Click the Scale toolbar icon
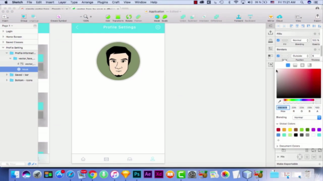This screenshot has height=181, width=323. 165,17
